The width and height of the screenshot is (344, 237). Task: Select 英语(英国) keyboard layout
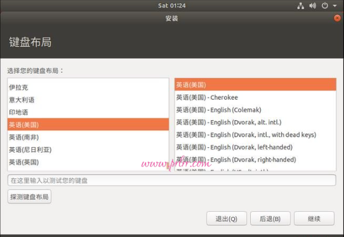(88, 162)
